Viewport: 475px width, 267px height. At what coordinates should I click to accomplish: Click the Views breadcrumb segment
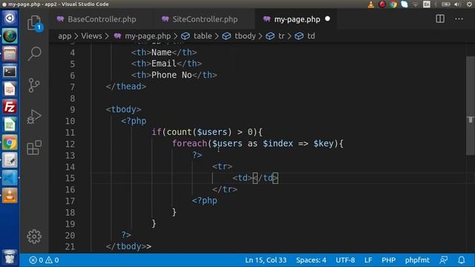click(91, 36)
